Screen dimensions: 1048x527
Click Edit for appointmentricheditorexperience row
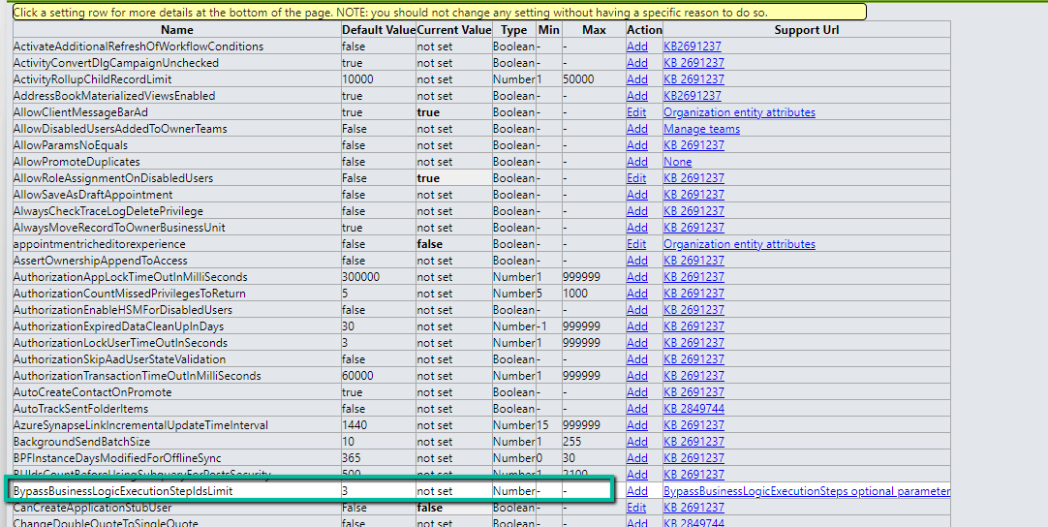click(x=636, y=244)
